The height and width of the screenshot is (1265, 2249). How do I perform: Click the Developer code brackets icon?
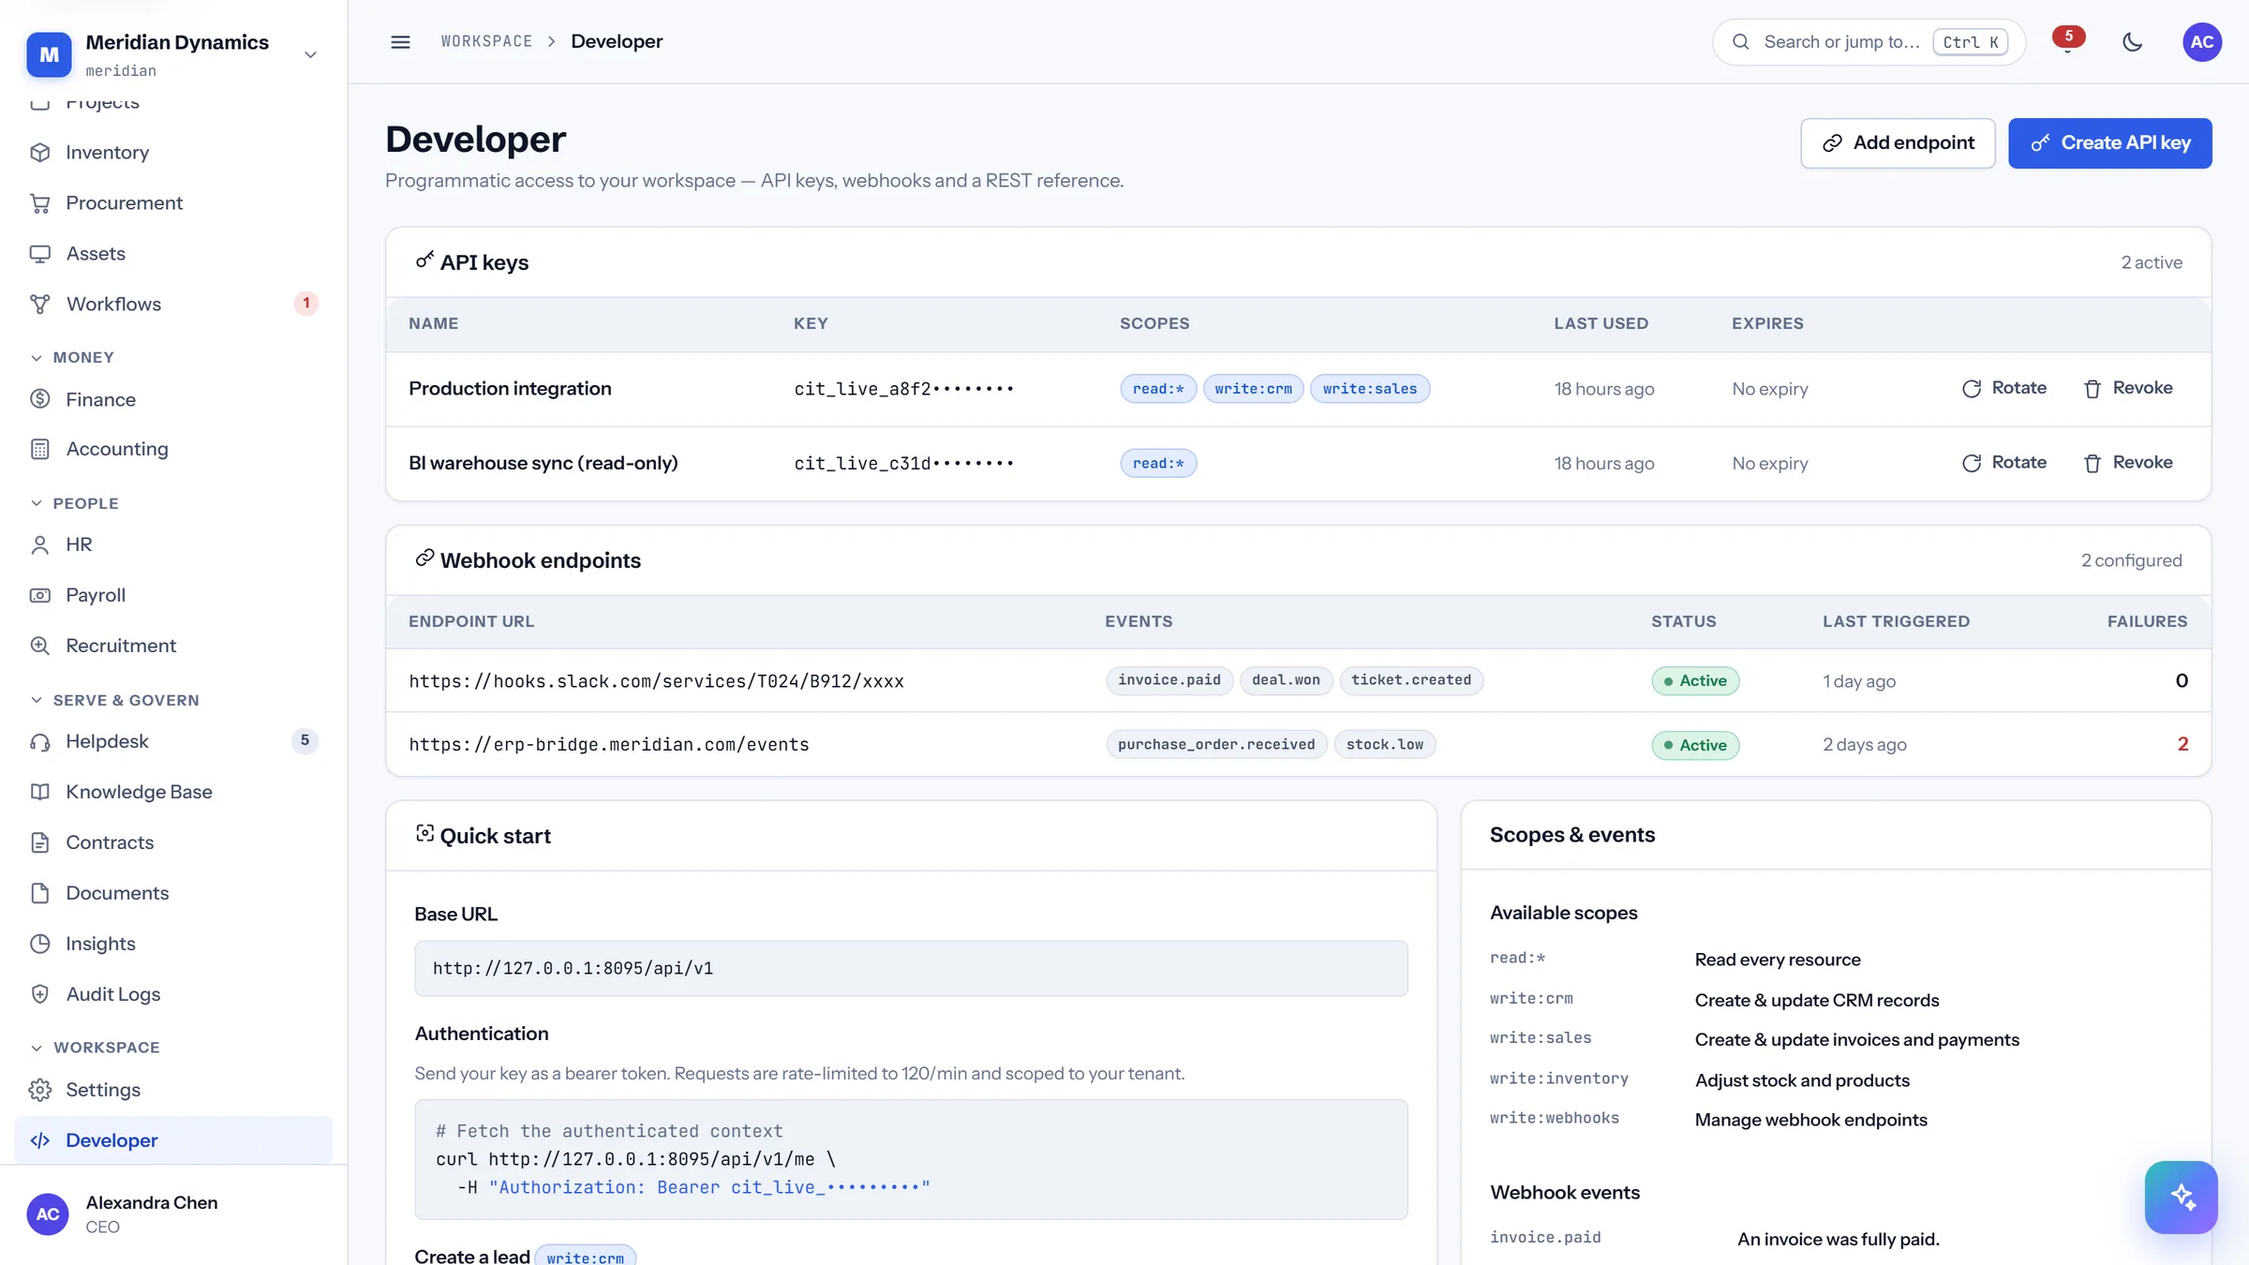(x=39, y=1140)
